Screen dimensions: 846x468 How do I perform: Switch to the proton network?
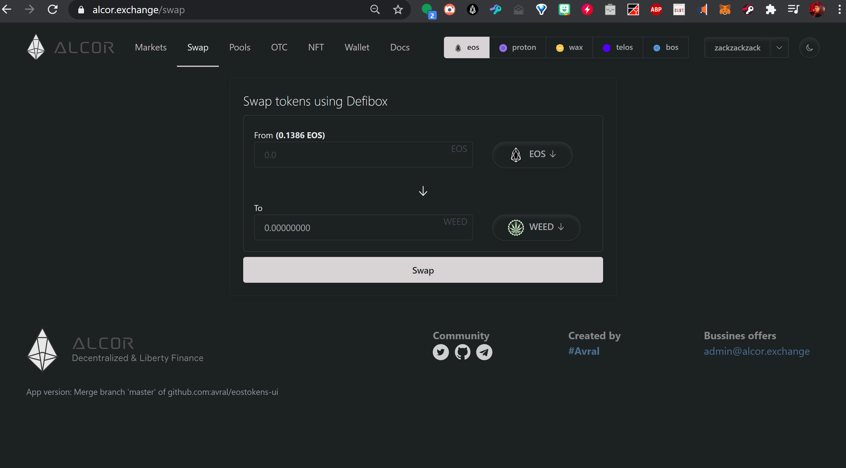[x=518, y=48]
